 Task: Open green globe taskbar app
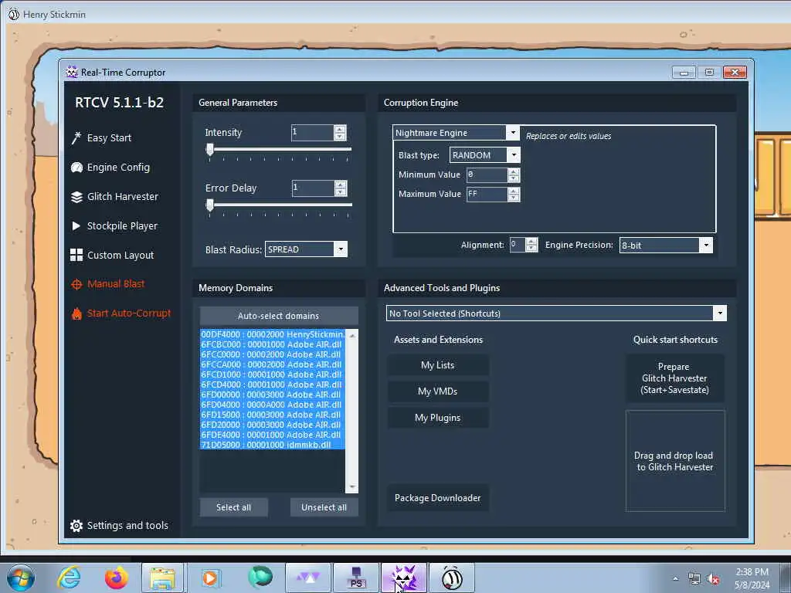[260, 578]
